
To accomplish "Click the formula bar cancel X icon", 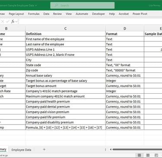I will (3, 22).
